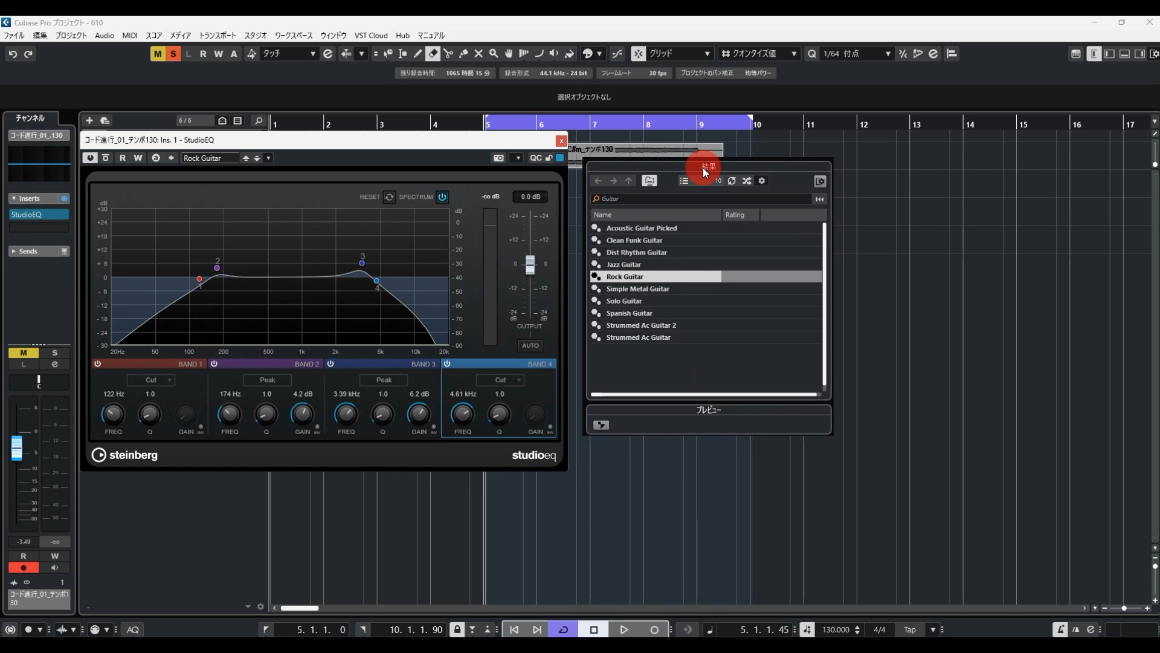
Task: Toggle the Cycle loop button
Action: (x=563, y=629)
